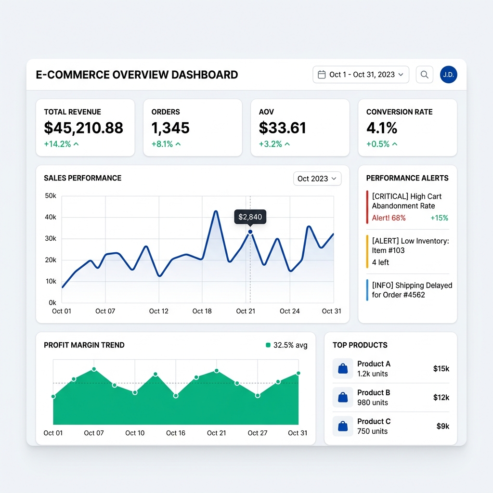493x493 pixels.
Task: Click the Conversion Rate trend arrow
Action: [395, 144]
